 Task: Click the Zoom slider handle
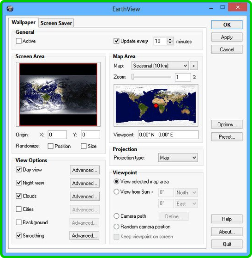click(x=133, y=77)
